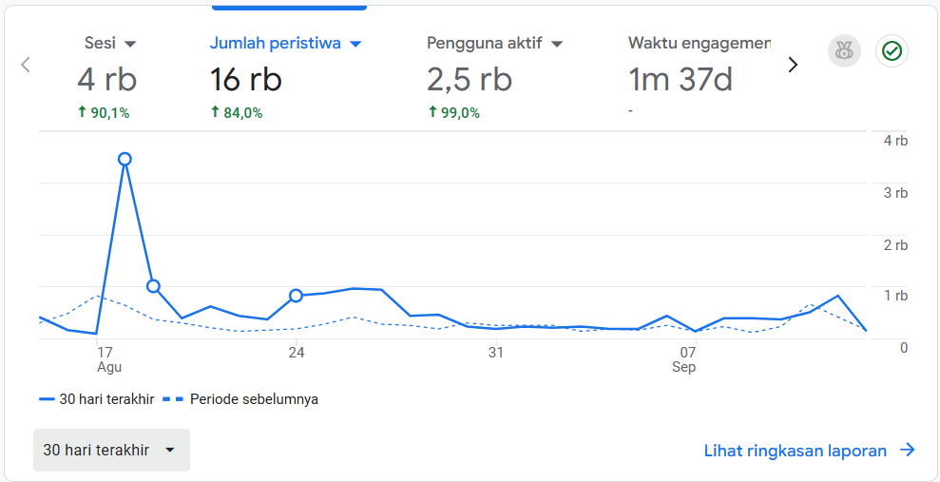Click the arrow beside Lihat ringkasan laporan

pos(908,451)
